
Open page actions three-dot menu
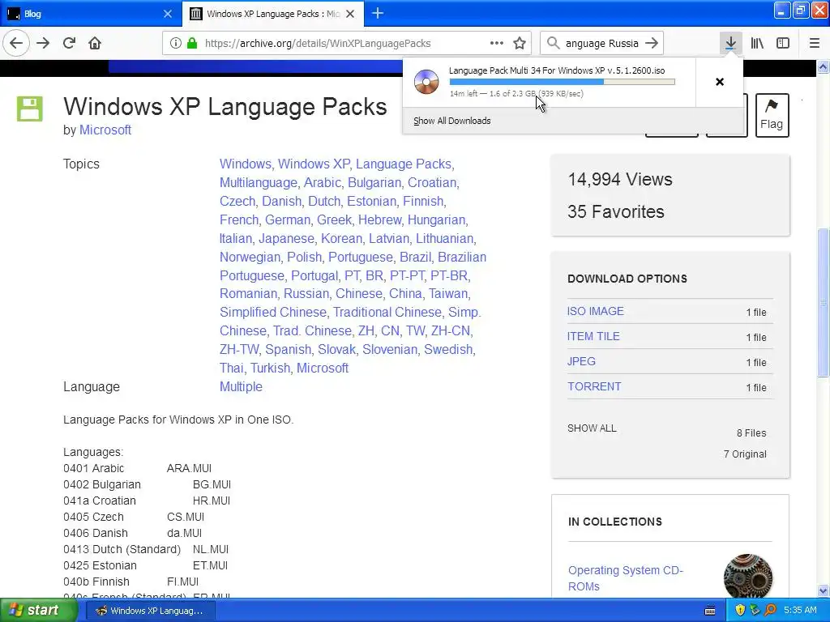(497, 44)
